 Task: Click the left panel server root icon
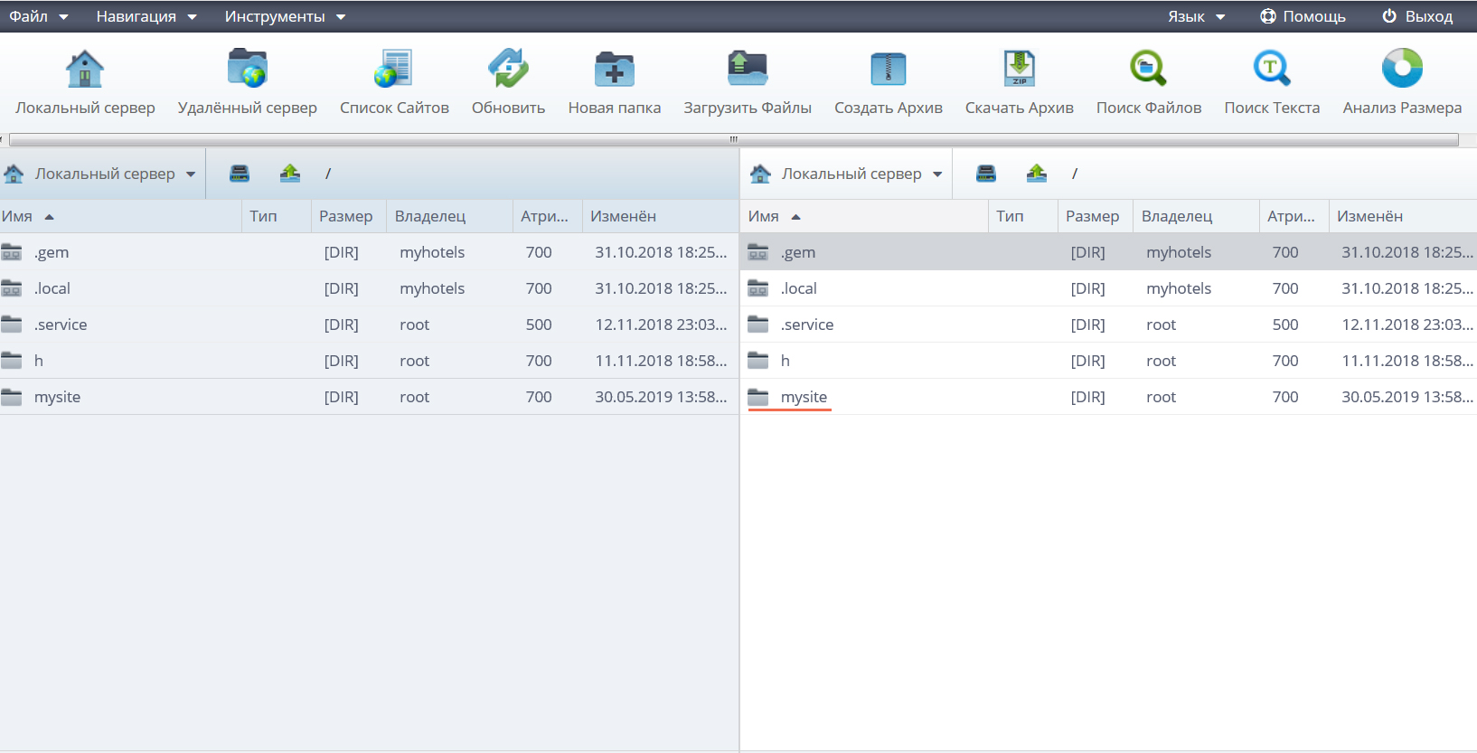click(x=240, y=174)
